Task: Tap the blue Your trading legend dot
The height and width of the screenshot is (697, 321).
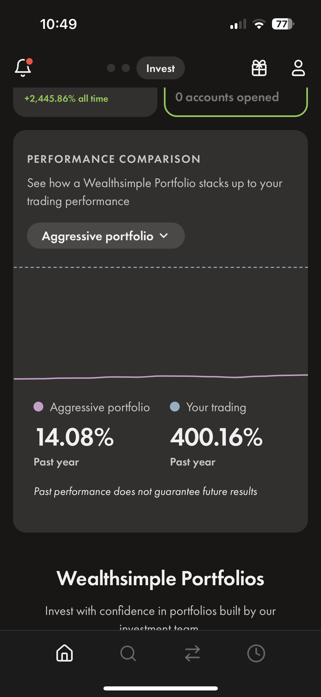Action: (175, 407)
